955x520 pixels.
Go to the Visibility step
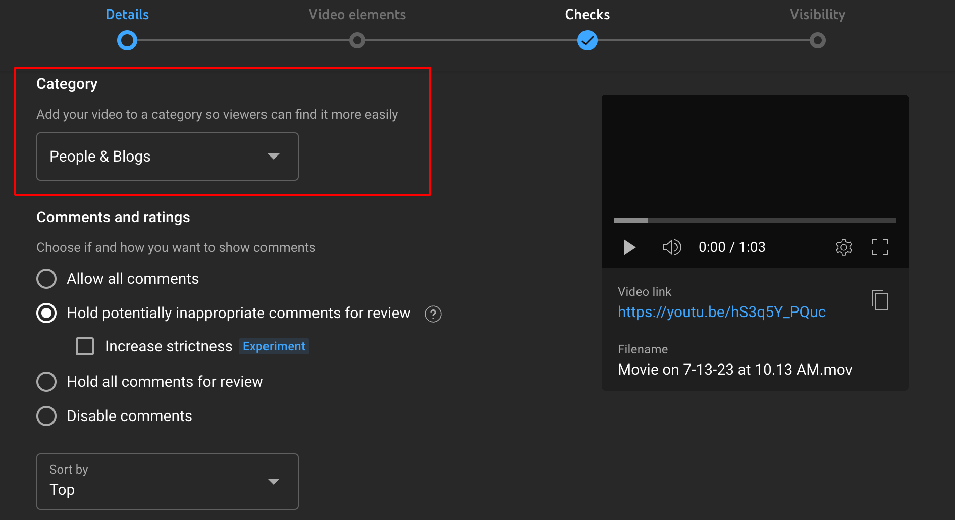817,40
